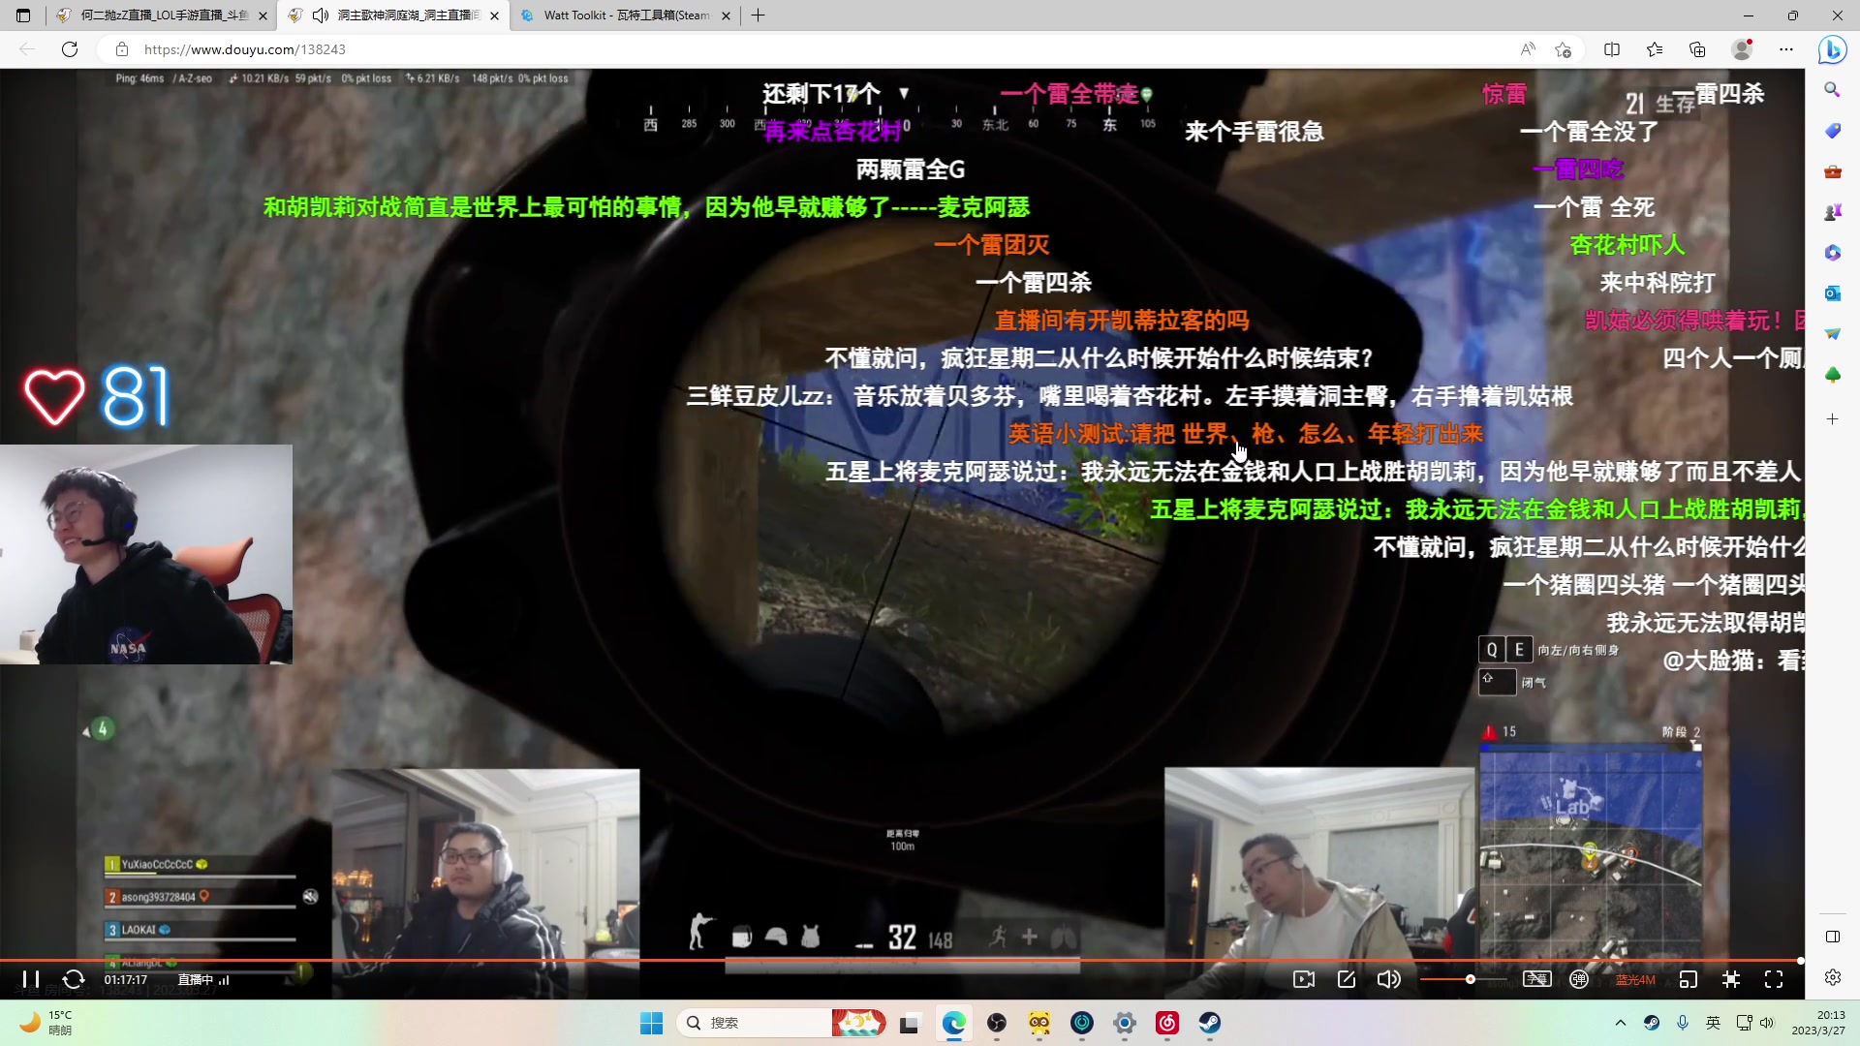This screenshot has height=1046, width=1860.
Task: Expand the hidden icons in system tray
Action: tap(1622, 1023)
